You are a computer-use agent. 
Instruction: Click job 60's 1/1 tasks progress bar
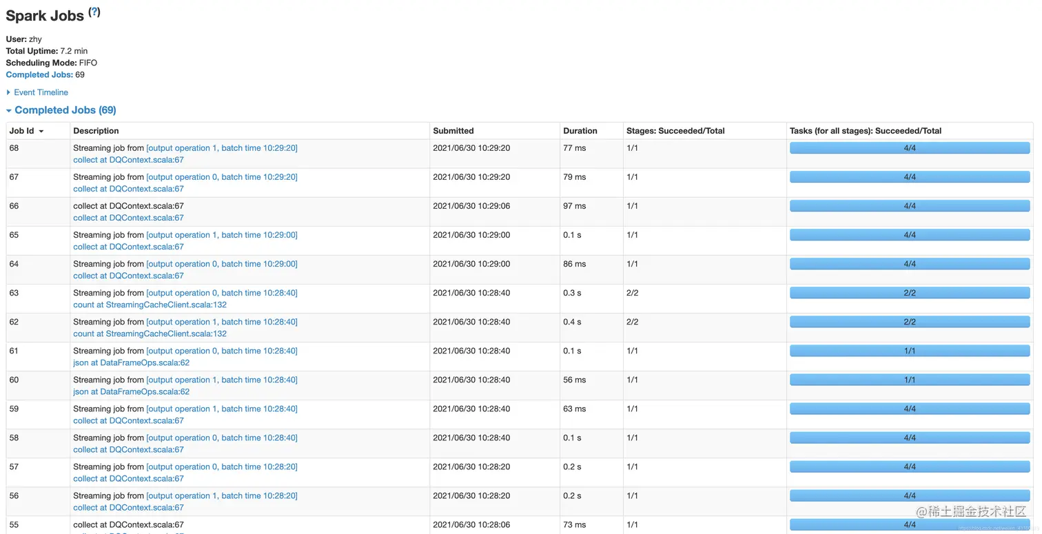(x=910, y=380)
